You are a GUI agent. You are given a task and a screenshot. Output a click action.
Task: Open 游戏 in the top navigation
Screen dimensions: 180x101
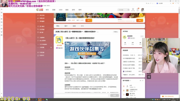coord(73,10)
